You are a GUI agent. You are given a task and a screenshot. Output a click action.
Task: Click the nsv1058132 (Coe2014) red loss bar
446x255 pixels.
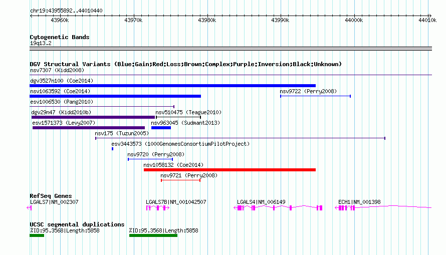230,170
